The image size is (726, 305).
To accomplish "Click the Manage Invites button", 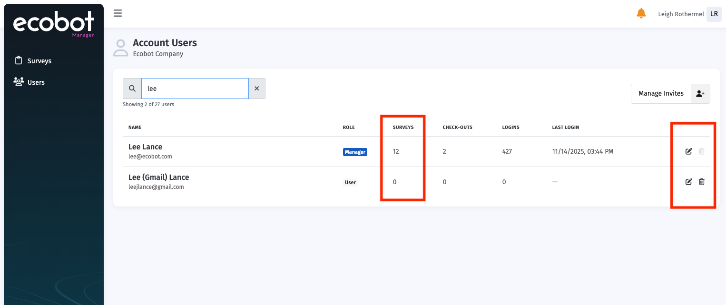I will pos(661,94).
